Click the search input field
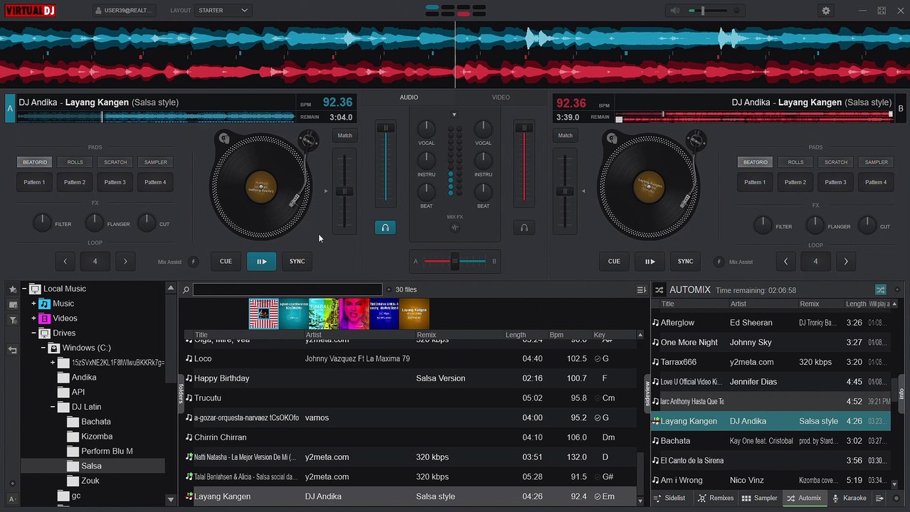The width and height of the screenshot is (910, 512). tap(287, 290)
